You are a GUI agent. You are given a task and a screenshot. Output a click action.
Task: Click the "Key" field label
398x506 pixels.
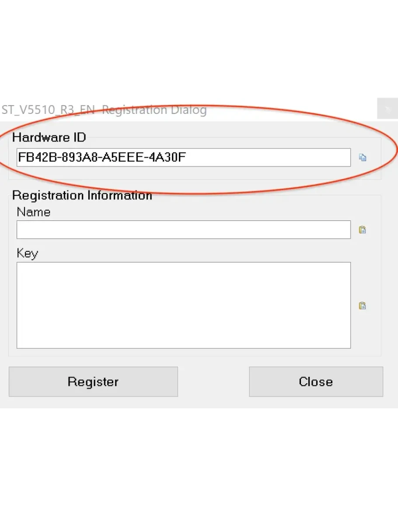27,253
